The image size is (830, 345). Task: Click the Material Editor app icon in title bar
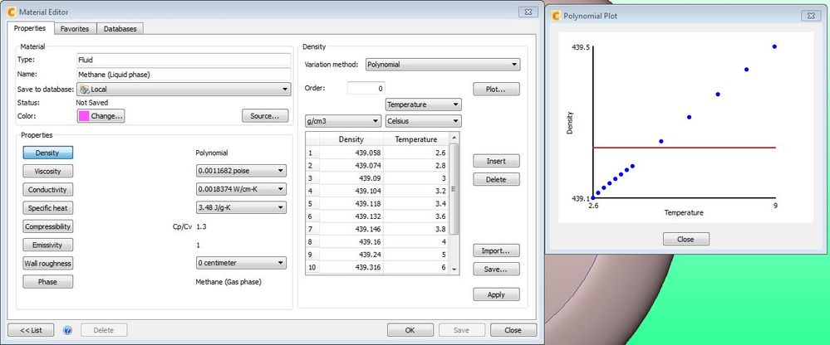pyautogui.click(x=11, y=12)
